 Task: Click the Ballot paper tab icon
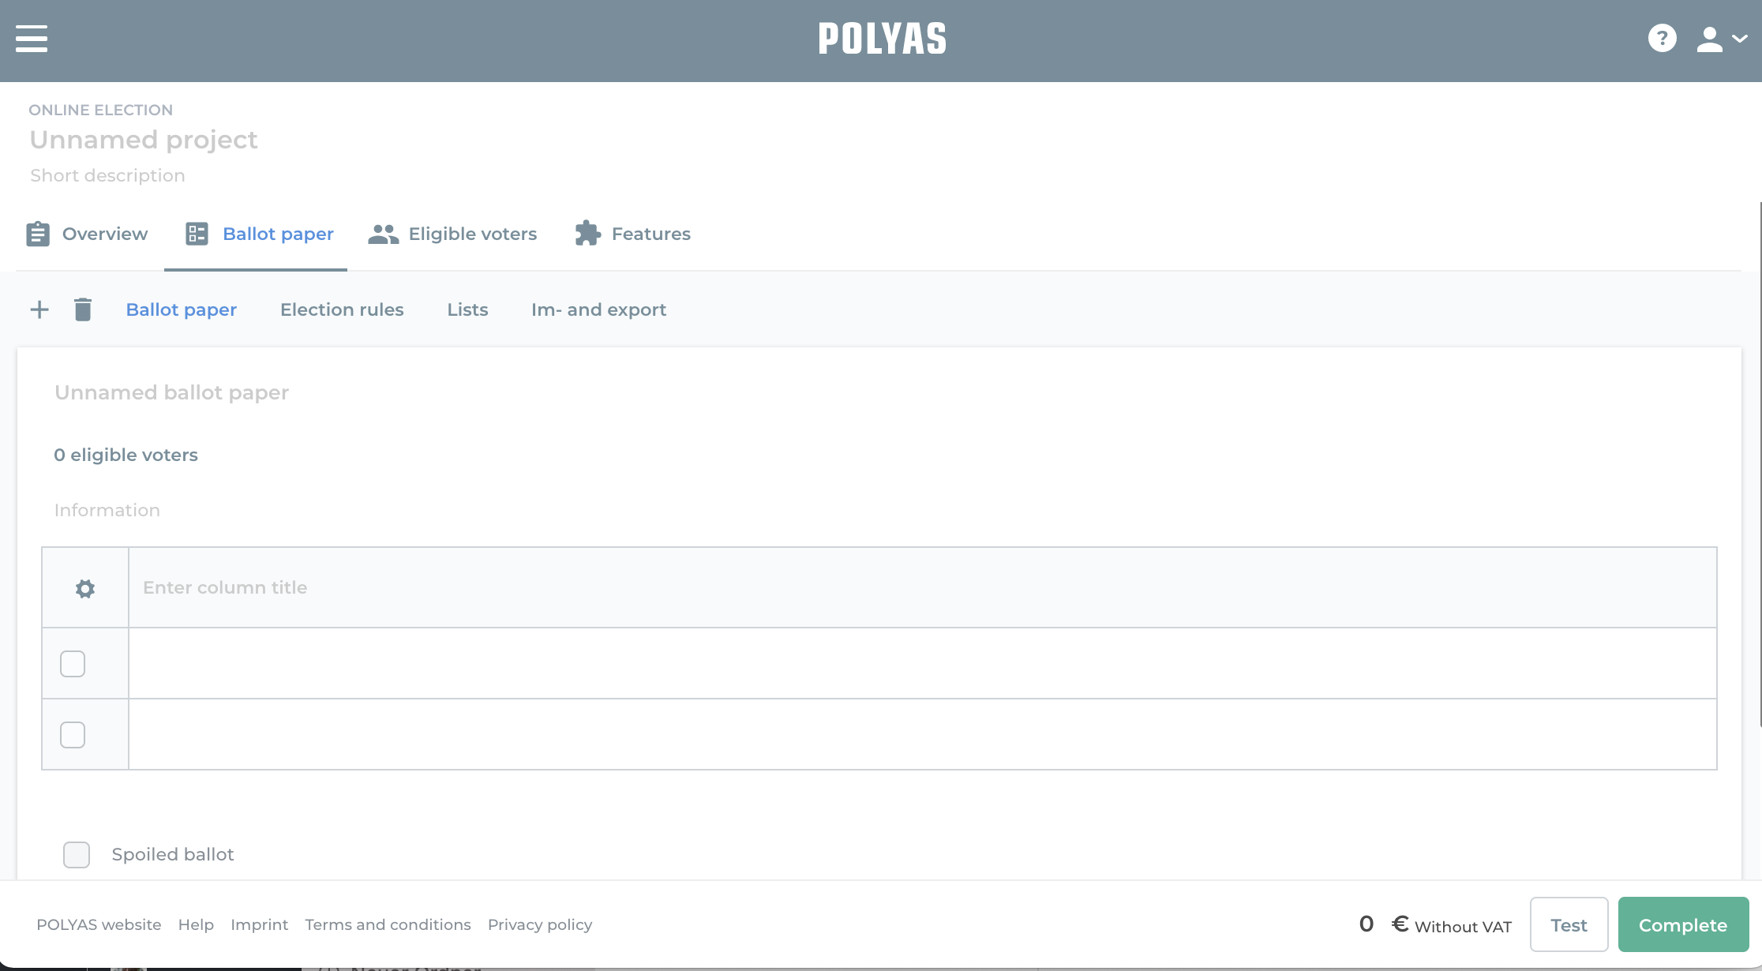point(196,233)
